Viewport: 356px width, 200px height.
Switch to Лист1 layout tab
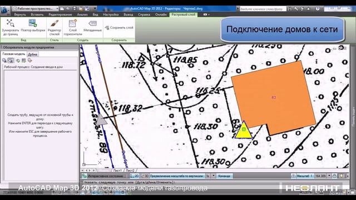pos(117,171)
